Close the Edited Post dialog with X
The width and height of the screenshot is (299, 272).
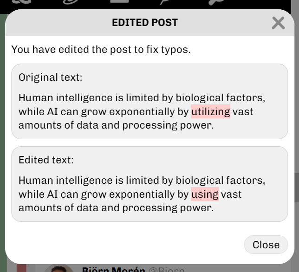coord(278,22)
